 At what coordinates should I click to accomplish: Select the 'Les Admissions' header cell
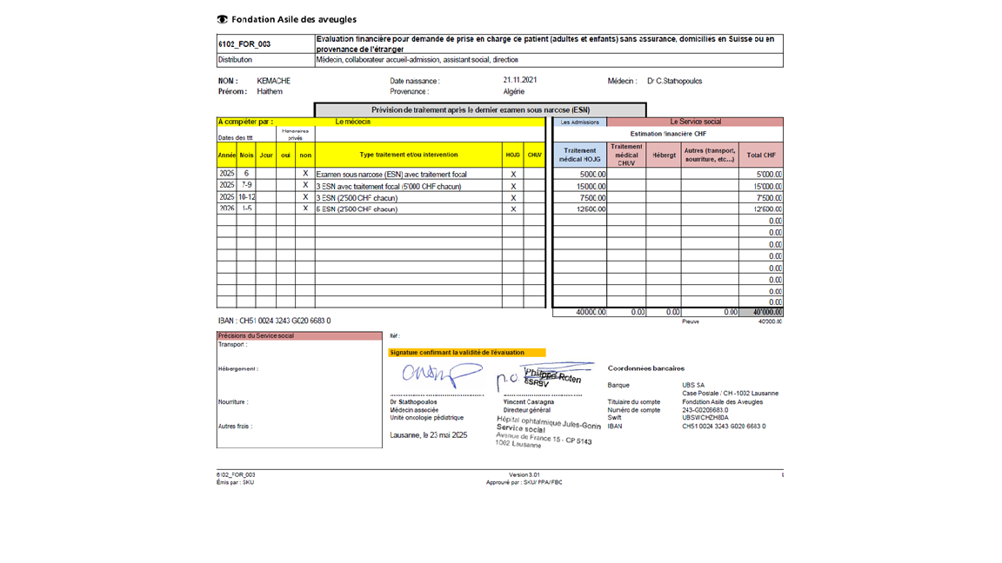point(579,122)
